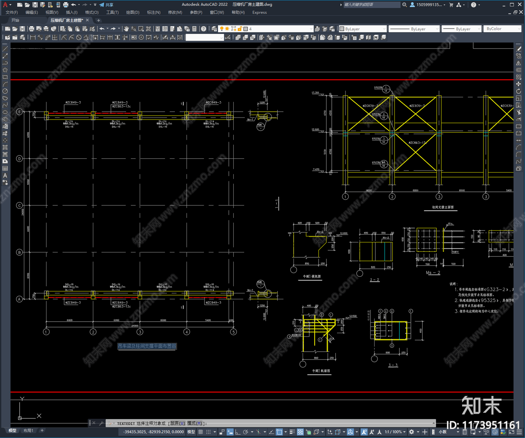Screen dimensions: 525x438
Task: Activate the Pan hand tool
Action: click(x=126, y=29)
